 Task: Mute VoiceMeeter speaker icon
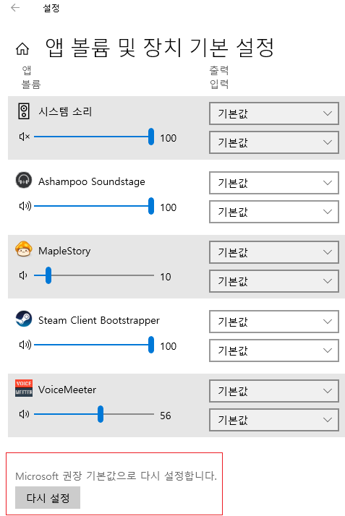24,414
